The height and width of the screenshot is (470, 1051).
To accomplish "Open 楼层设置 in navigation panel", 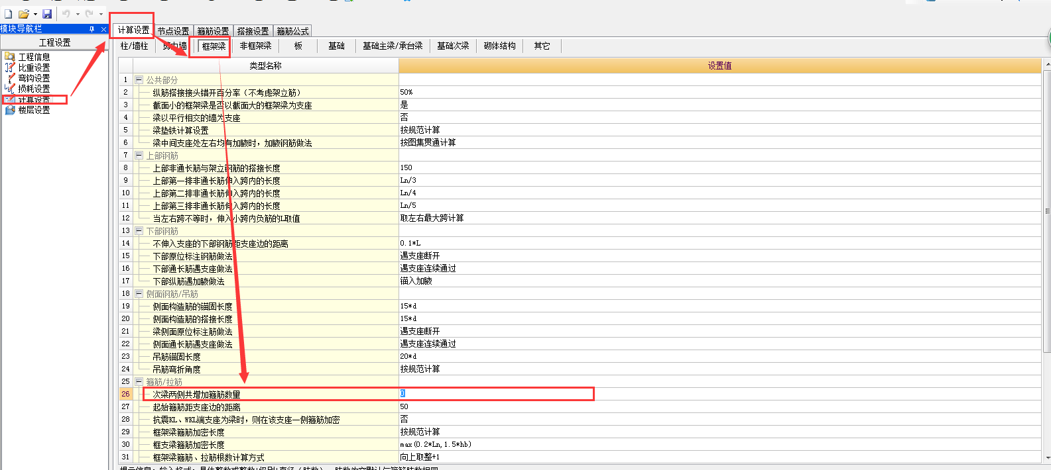I will [34, 110].
